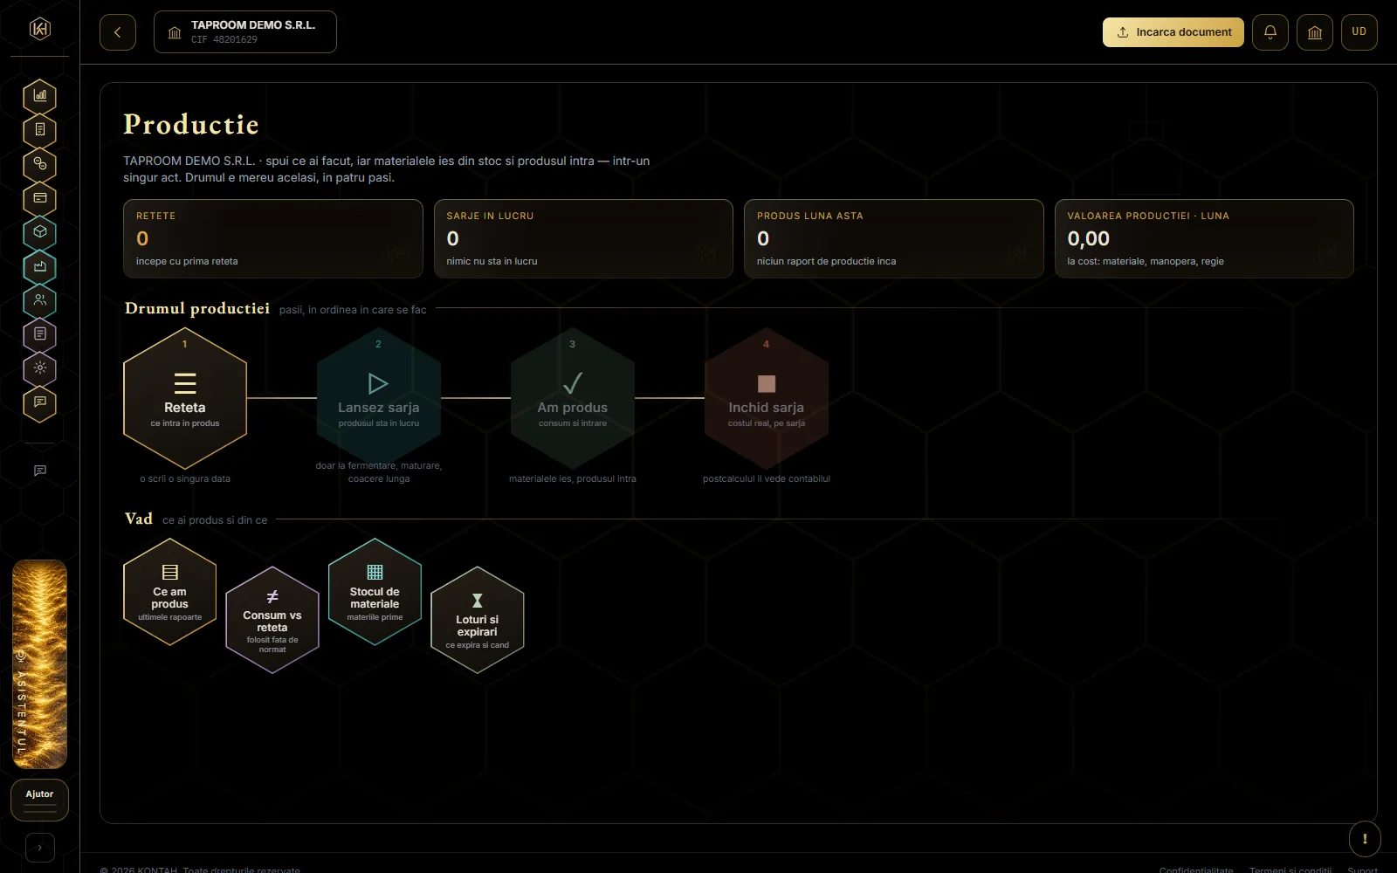Open the credit card sidebar icon

point(40,198)
